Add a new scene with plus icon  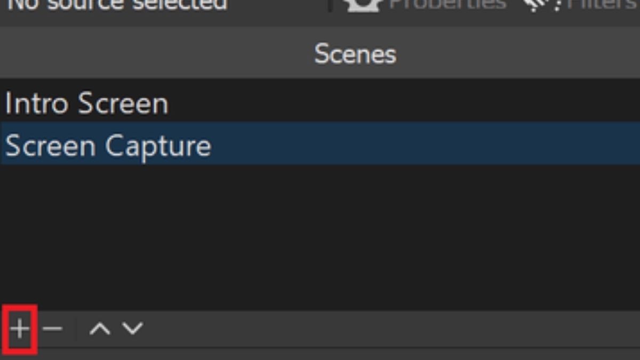20,329
